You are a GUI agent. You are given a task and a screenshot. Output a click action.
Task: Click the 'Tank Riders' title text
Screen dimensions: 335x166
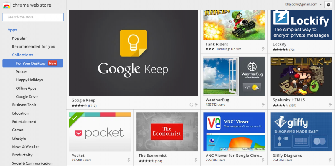(x=217, y=45)
